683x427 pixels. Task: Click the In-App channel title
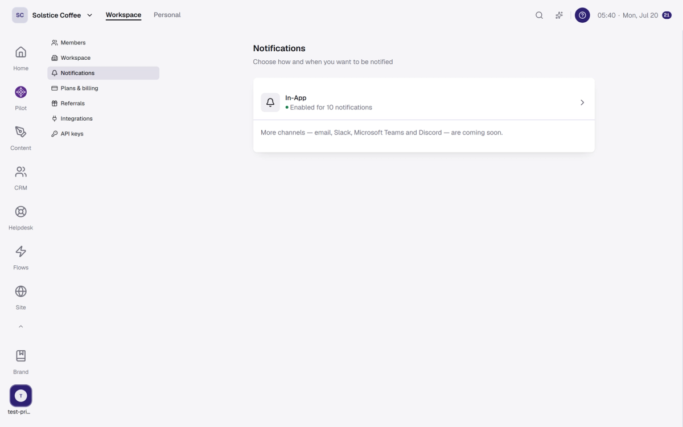[x=296, y=98]
